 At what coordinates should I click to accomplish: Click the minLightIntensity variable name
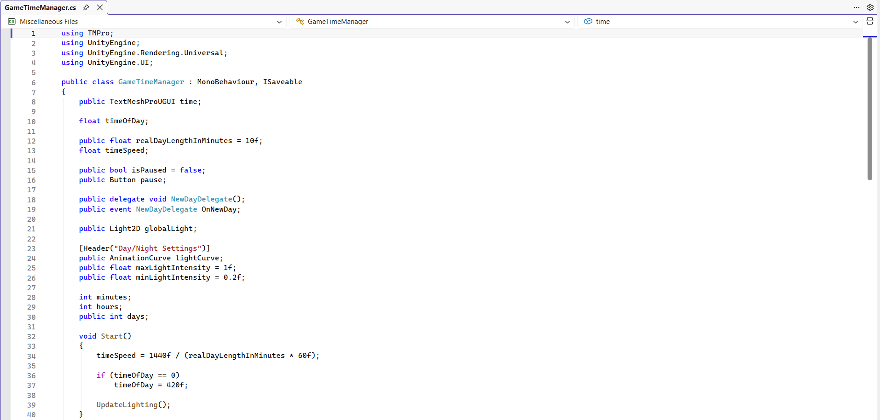point(173,277)
